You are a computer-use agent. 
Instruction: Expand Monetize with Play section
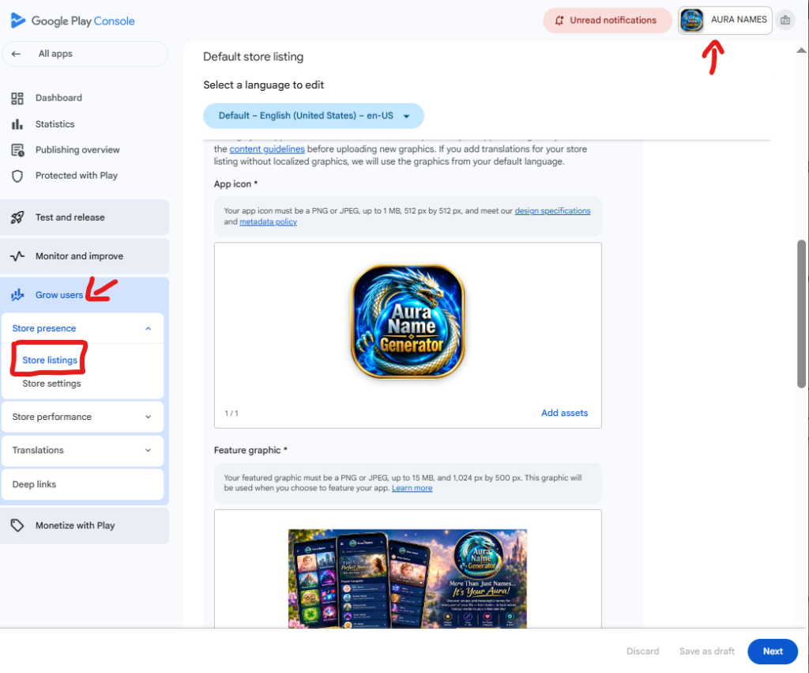85,525
